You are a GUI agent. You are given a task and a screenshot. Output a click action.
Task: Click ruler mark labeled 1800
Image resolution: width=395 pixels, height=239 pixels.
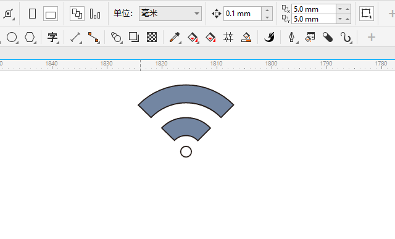coord(271,64)
